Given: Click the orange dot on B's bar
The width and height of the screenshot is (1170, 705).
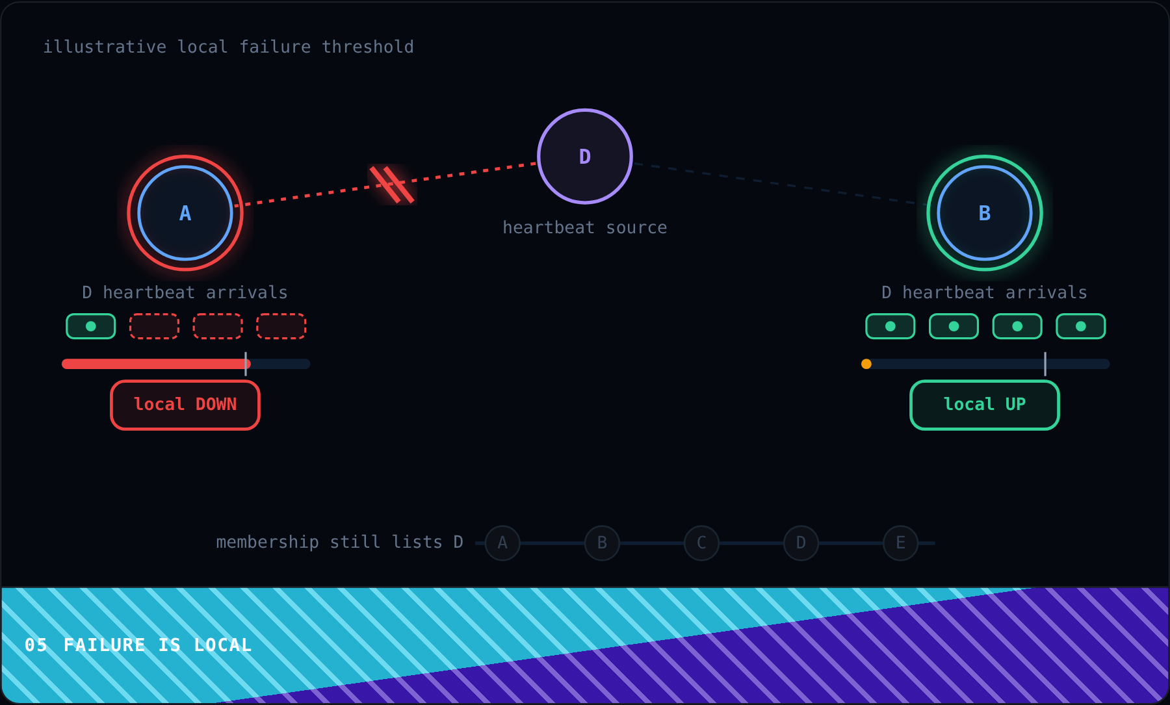Looking at the screenshot, I should pyautogui.click(x=866, y=364).
